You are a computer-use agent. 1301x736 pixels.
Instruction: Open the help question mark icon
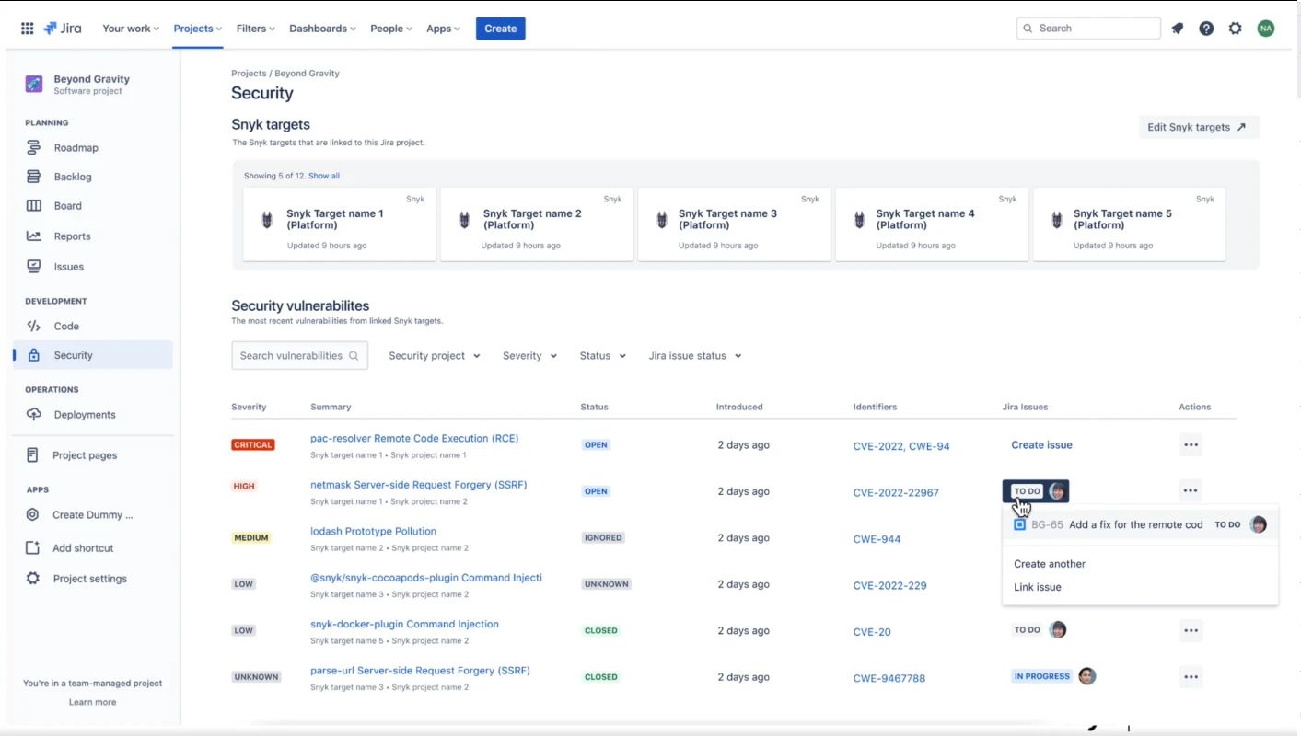coord(1206,29)
